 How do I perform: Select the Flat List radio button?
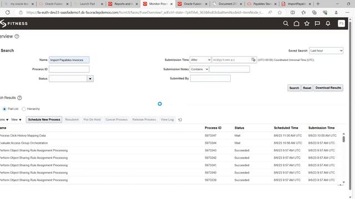(4, 109)
